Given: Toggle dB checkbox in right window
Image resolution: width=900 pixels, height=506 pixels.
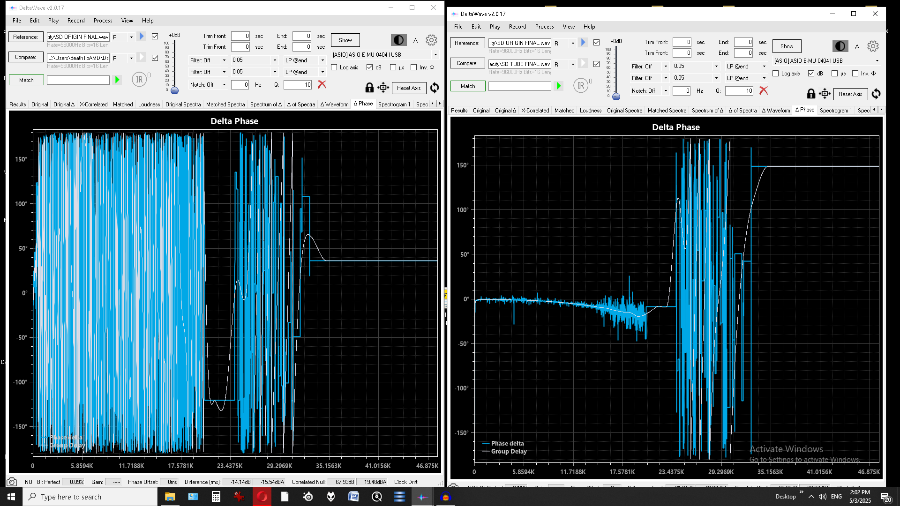Looking at the screenshot, I should (x=811, y=74).
